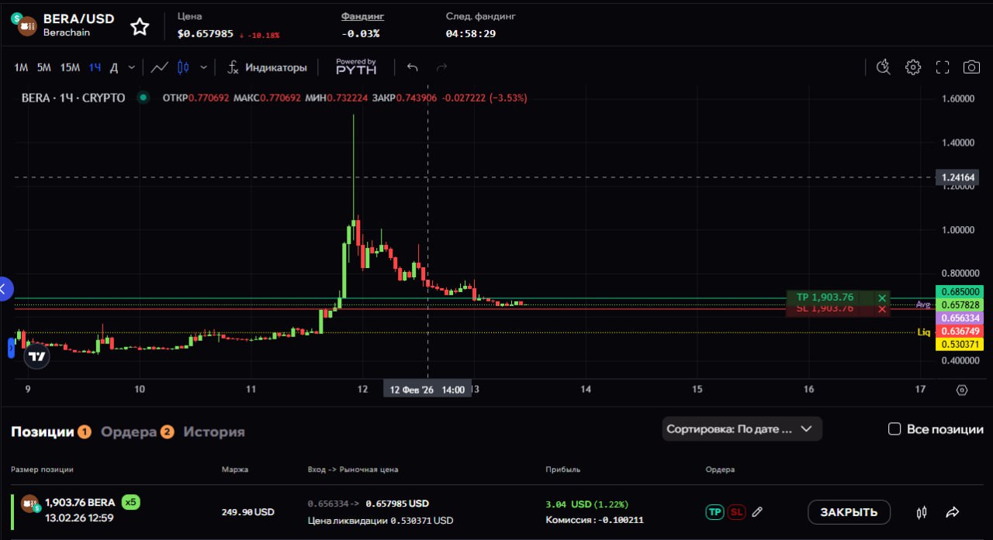This screenshot has height=540, width=993.
Task: Switch to line chart type icon
Action: coord(159,67)
